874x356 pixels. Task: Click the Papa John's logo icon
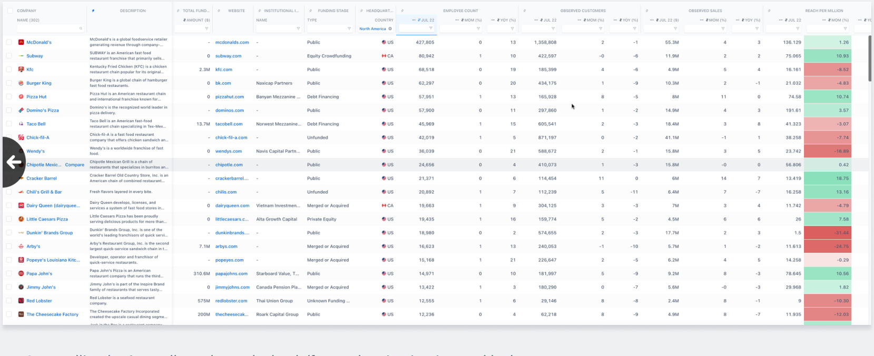[x=21, y=274]
